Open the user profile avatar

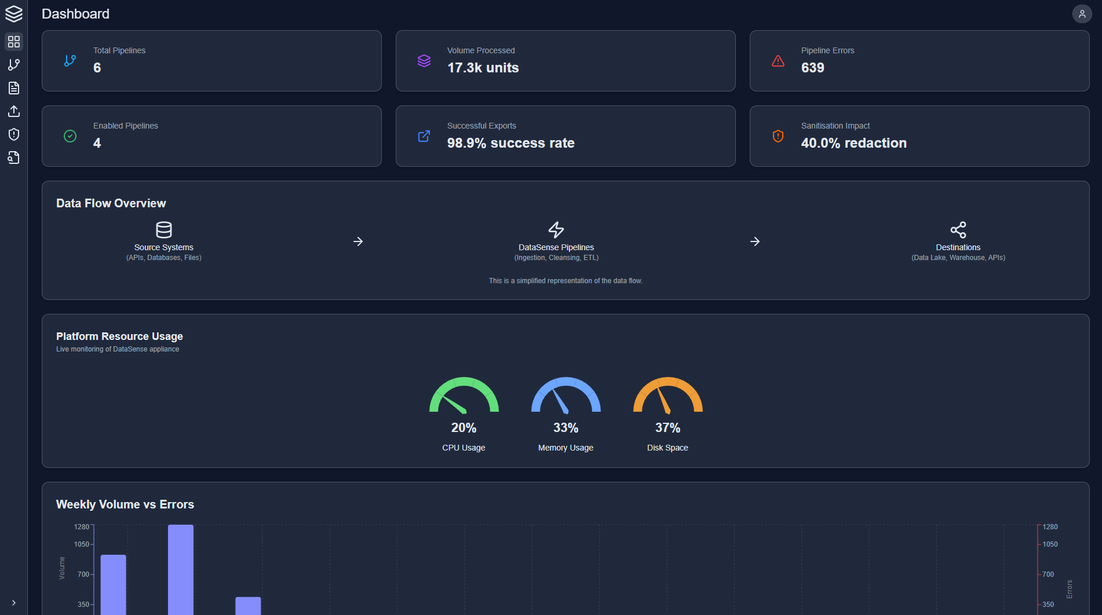coord(1082,13)
